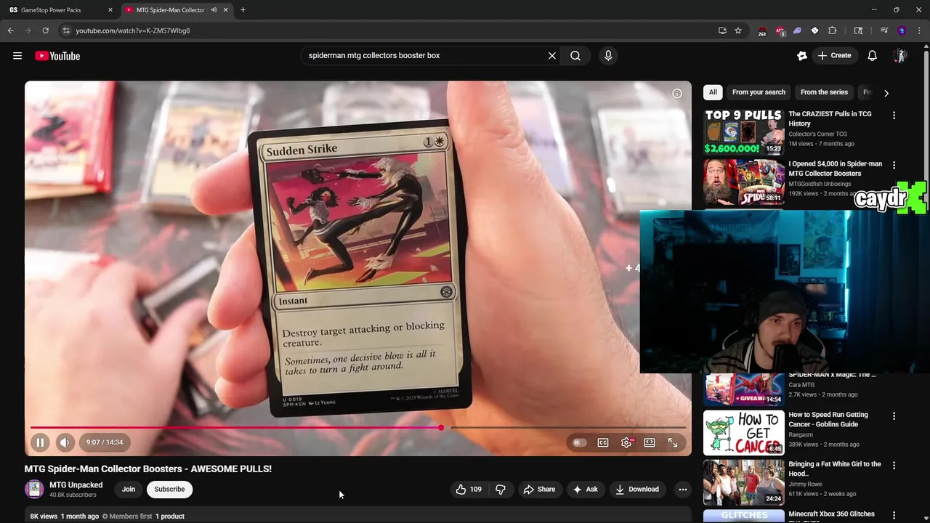Image resolution: width=930 pixels, height=523 pixels.
Task: Clear the search box with the X
Action: pos(552,55)
